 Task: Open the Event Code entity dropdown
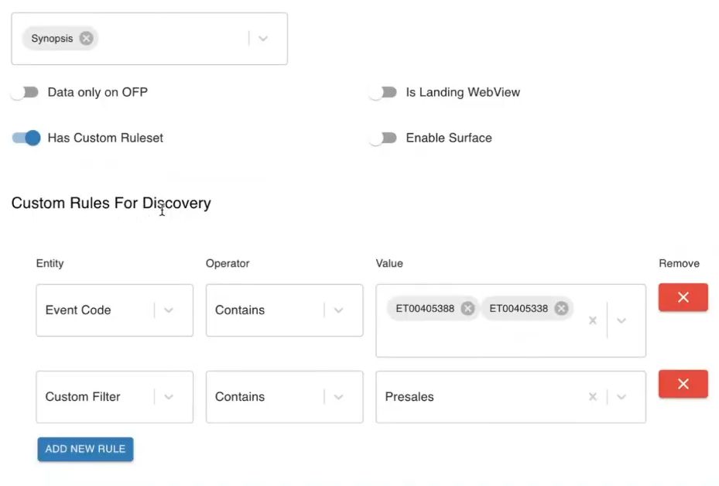pos(169,310)
